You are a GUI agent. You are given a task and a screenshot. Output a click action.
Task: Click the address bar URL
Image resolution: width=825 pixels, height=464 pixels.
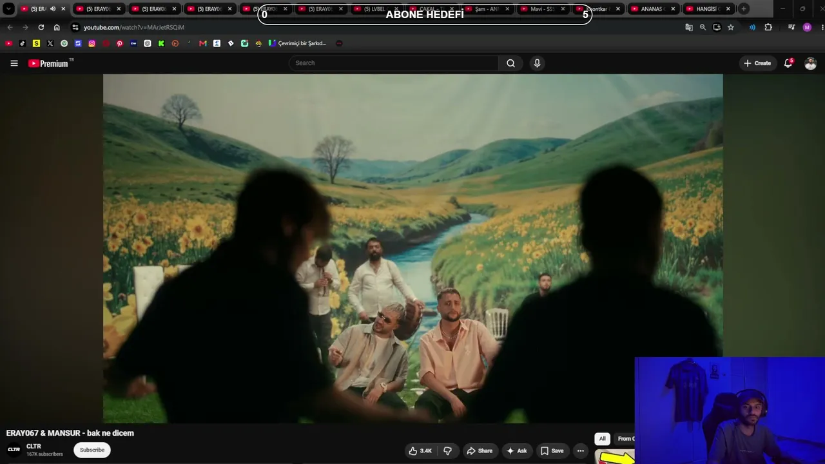pyautogui.click(x=134, y=27)
